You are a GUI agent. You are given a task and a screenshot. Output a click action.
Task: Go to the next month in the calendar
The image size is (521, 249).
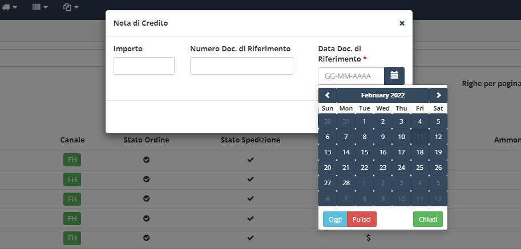[x=438, y=95]
